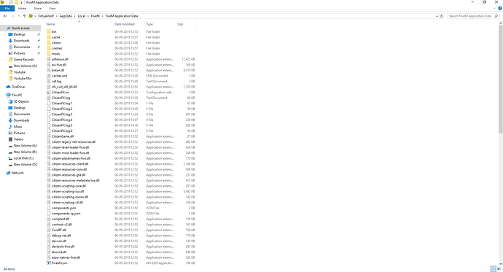Open the Share ribbon tab

pos(37,8)
